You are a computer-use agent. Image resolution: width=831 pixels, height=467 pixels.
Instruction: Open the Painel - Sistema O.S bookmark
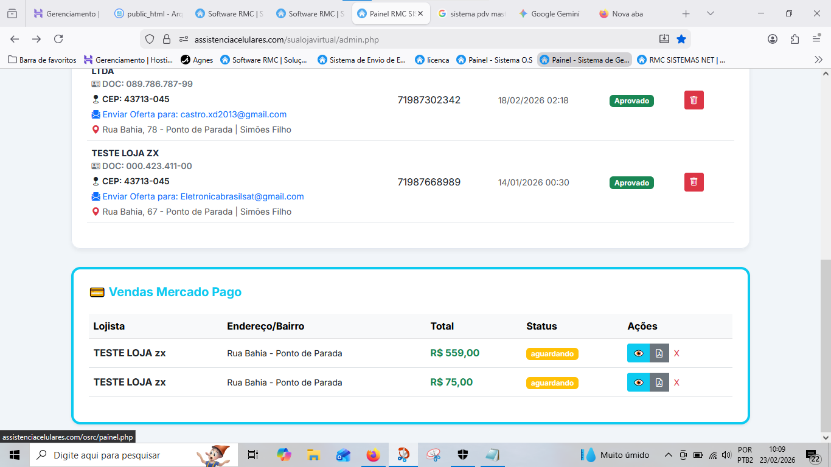tap(494, 60)
